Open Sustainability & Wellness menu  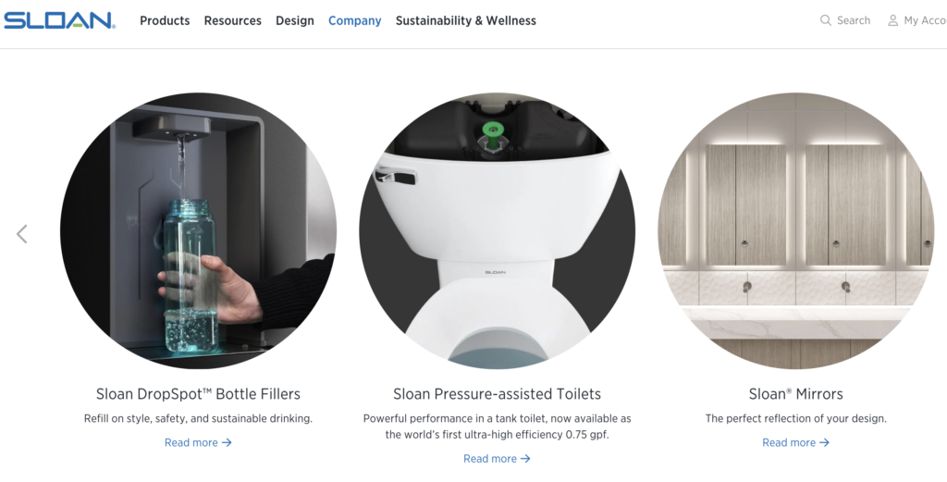coord(466,20)
